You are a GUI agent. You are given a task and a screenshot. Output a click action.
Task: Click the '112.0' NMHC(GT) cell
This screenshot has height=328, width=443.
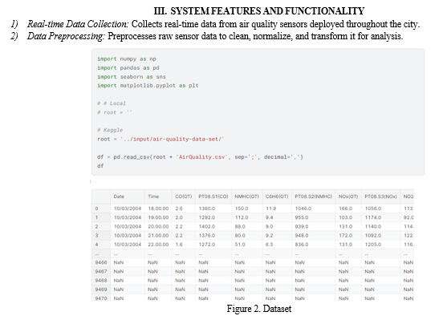[242, 217]
